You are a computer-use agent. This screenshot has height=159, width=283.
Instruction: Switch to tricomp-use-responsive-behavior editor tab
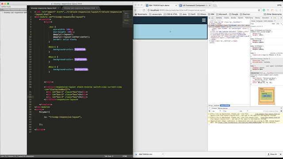click(x=80, y=8)
